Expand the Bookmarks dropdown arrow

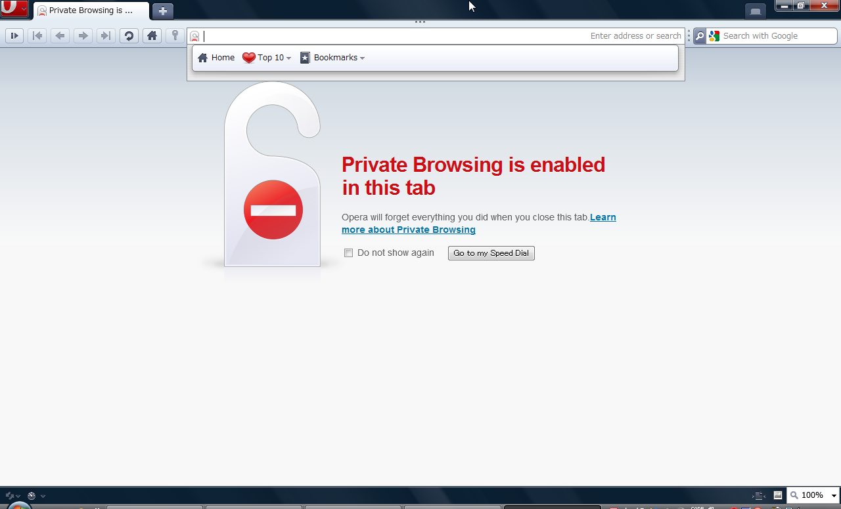[x=362, y=58]
